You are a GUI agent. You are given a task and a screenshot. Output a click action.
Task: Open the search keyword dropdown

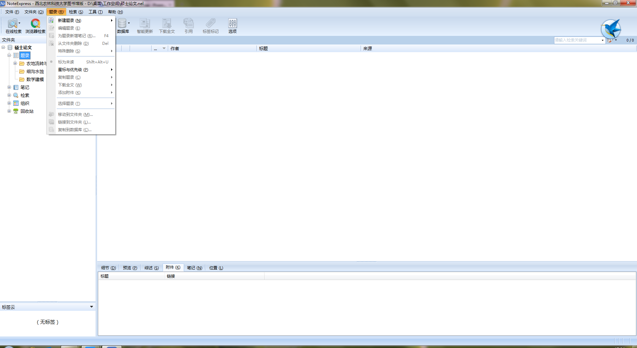tap(602, 40)
